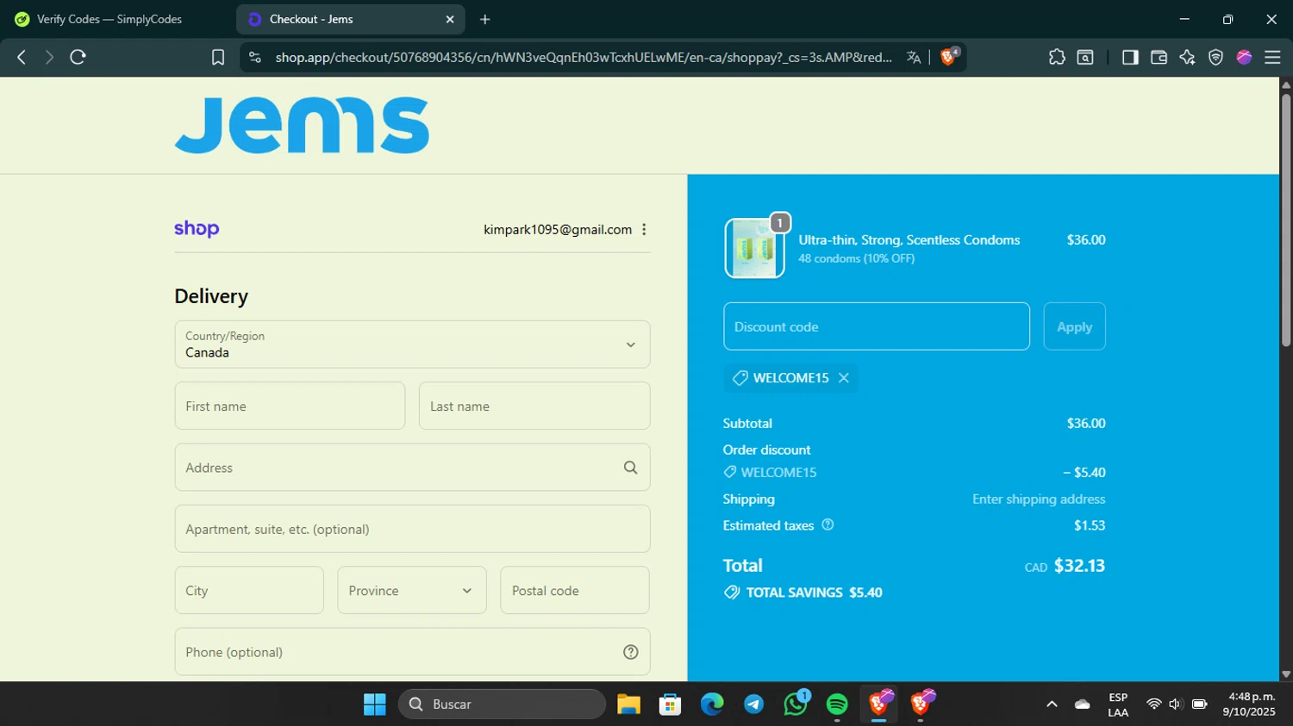Viewport: 1293px width, 726px height.
Task: Open Telegram from the taskbar
Action: pos(753,704)
